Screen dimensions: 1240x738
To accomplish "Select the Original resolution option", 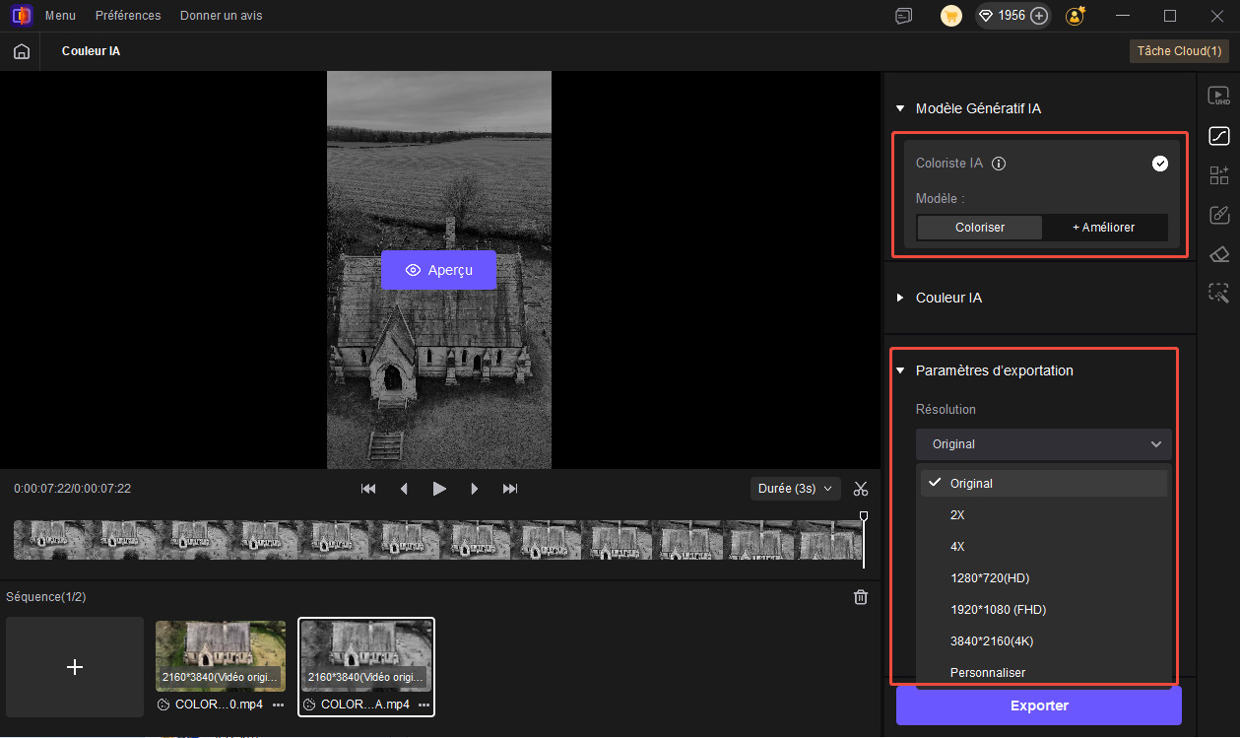I will (1044, 483).
